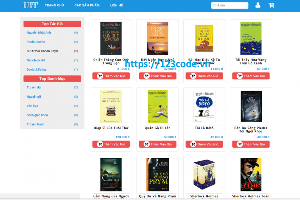Add Tôi Là Bêtô to cart

click(204, 144)
